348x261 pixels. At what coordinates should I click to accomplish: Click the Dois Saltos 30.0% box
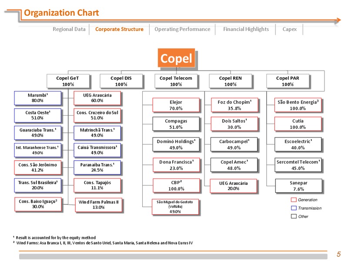pyautogui.click(x=234, y=124)
